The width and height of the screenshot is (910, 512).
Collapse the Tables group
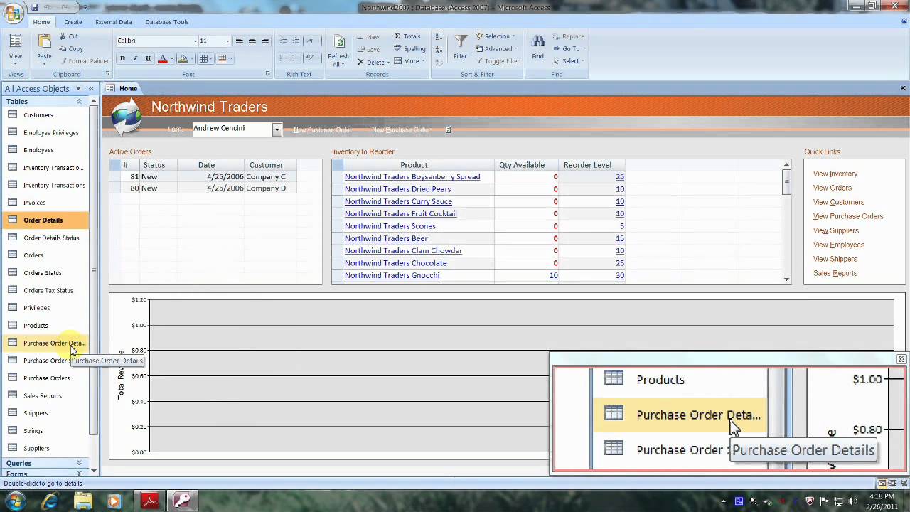pyautogui.click(x=79, y=102)
